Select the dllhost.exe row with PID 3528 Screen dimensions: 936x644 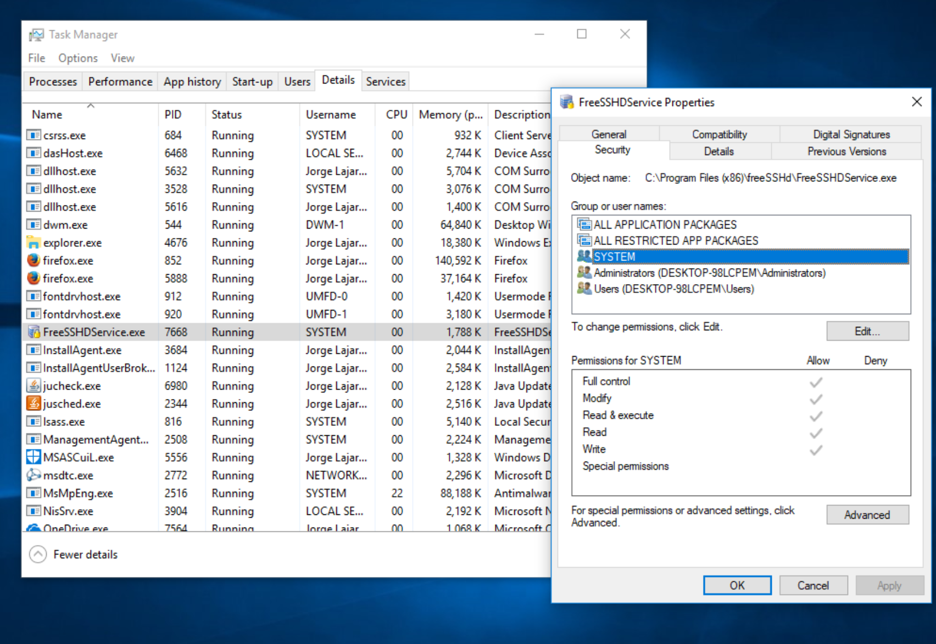[x=287, y=189]
